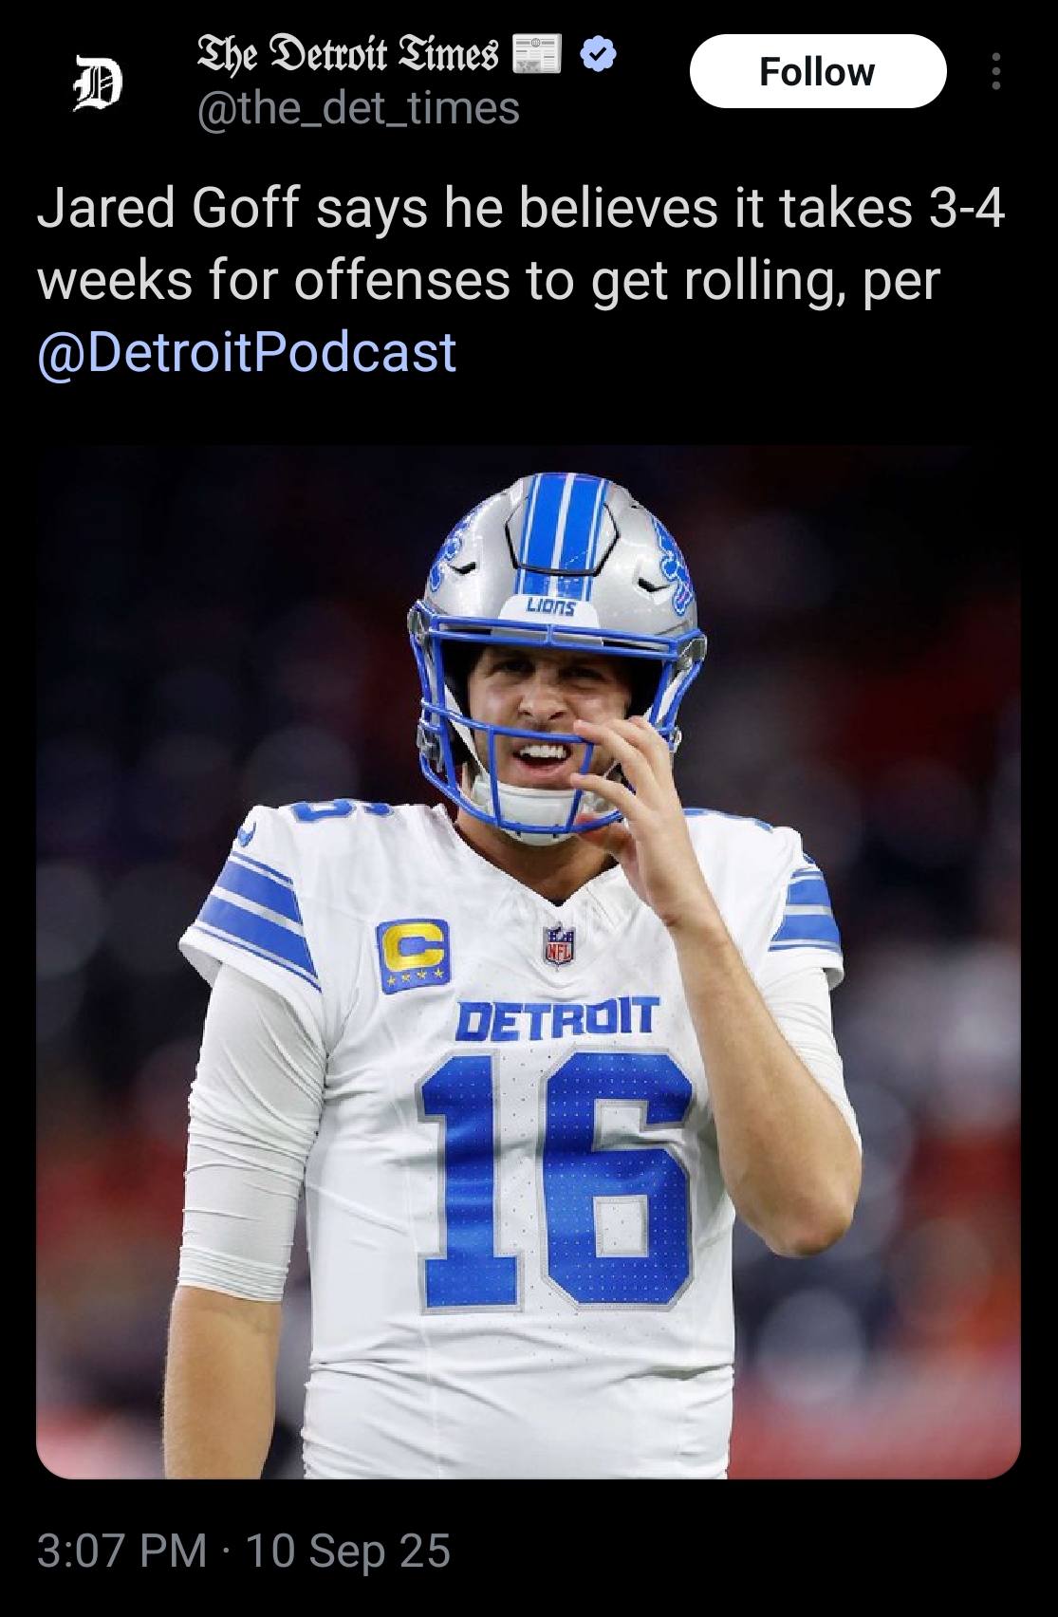The height and width of the screenshot is (1617, 1058).
Task: Click the LIONS text on helmet bumper
Action: click(551, 605)
